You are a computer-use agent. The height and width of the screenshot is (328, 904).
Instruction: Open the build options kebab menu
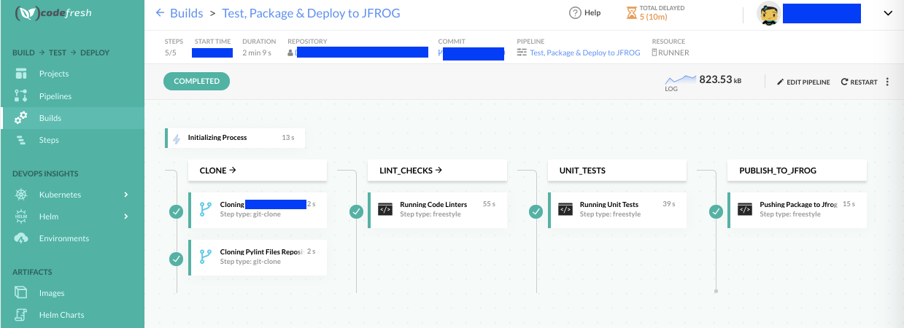coord(888,82)
